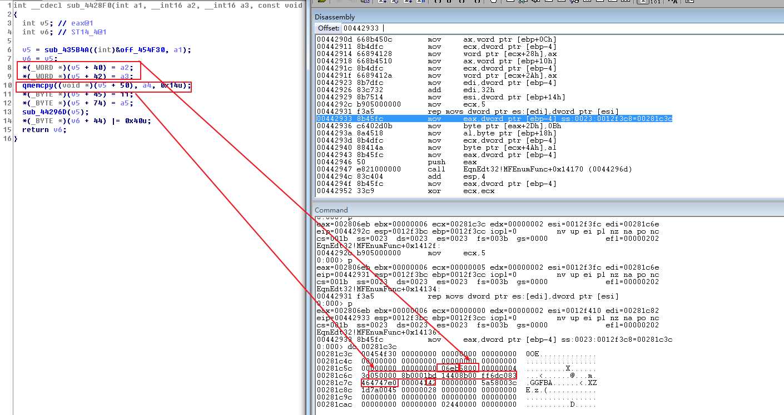Image resolution: width=784 pixels, height=415 pixels.
Task: Select the highlighted instruction at 00442933
Action: coord(494,119)
